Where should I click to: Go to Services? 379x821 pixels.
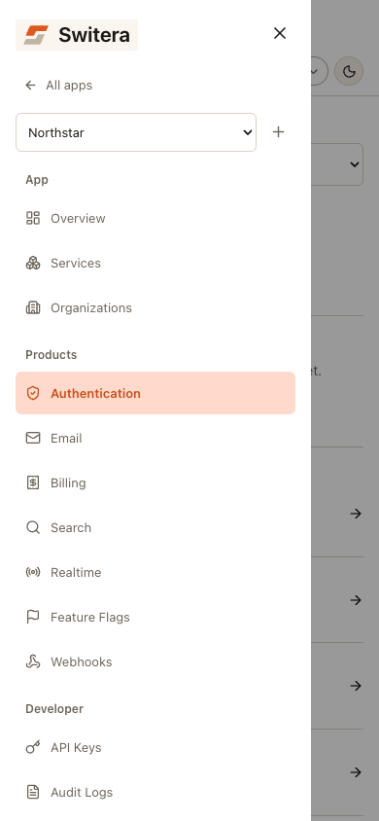click(155, 263)
